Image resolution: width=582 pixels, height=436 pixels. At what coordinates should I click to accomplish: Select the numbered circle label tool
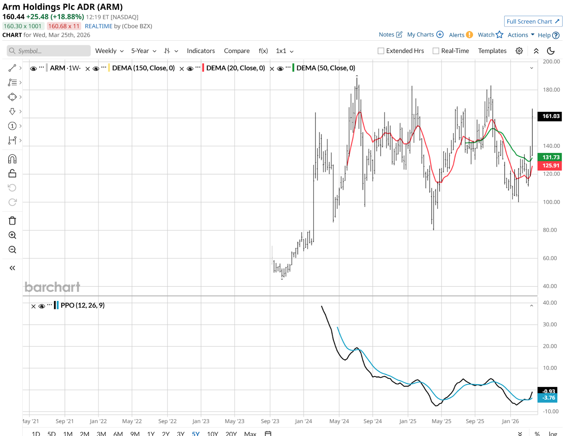(x=12, y=126)
